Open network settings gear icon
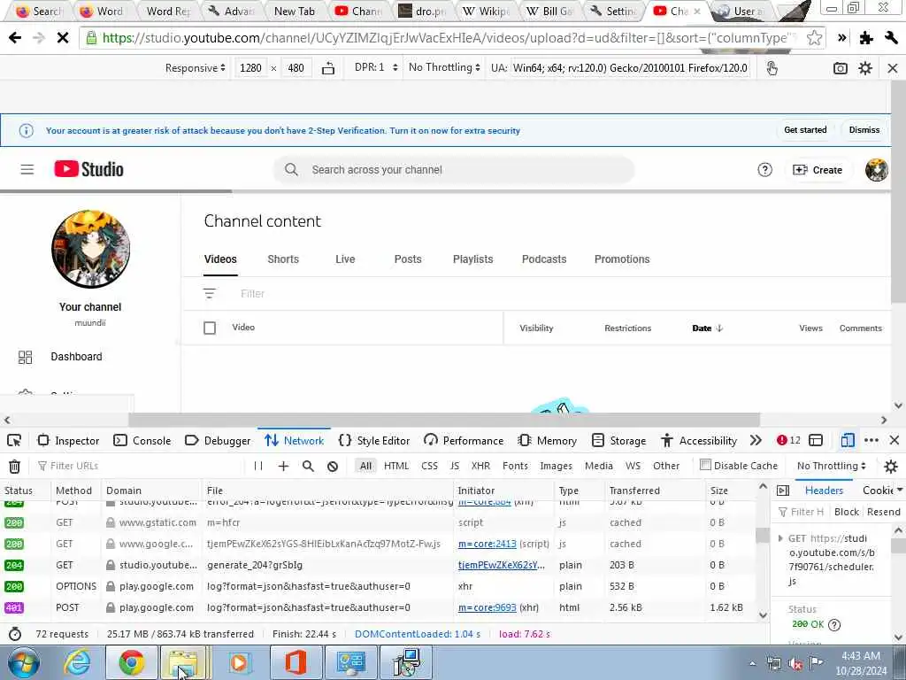The width and height of the screenshot is (906, 680). pos(890,466)
